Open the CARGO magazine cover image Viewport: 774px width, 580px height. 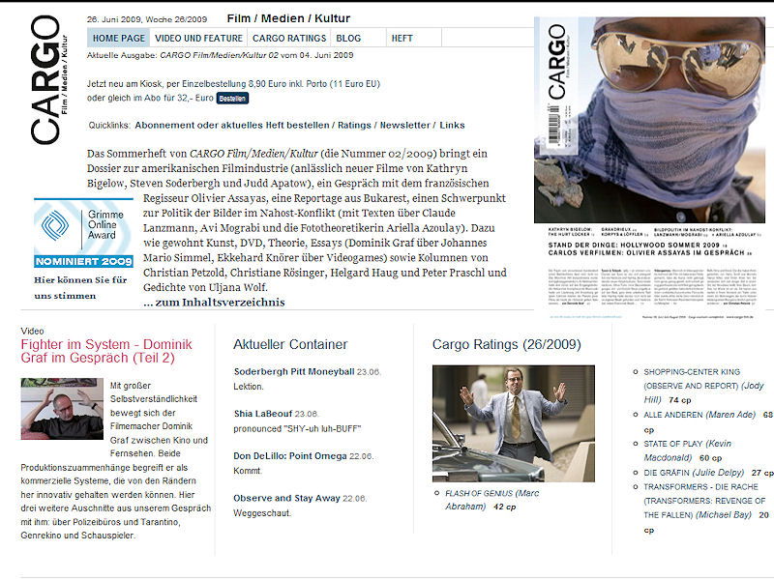click(x=649, y=167)
